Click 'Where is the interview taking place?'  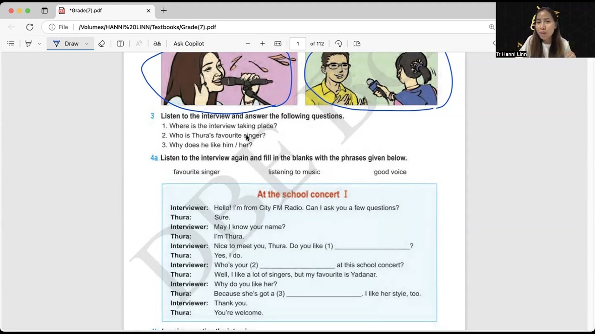tap(223, 126)
